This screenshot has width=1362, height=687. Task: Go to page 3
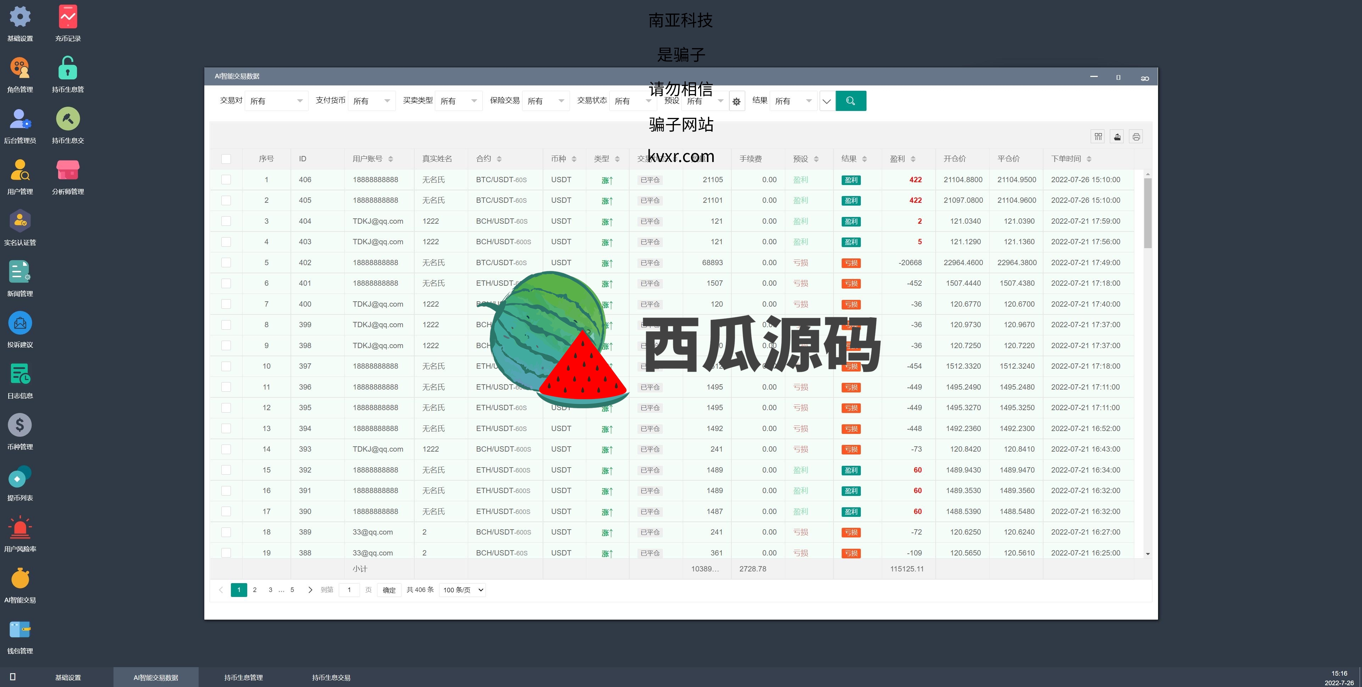coord(270,590)
